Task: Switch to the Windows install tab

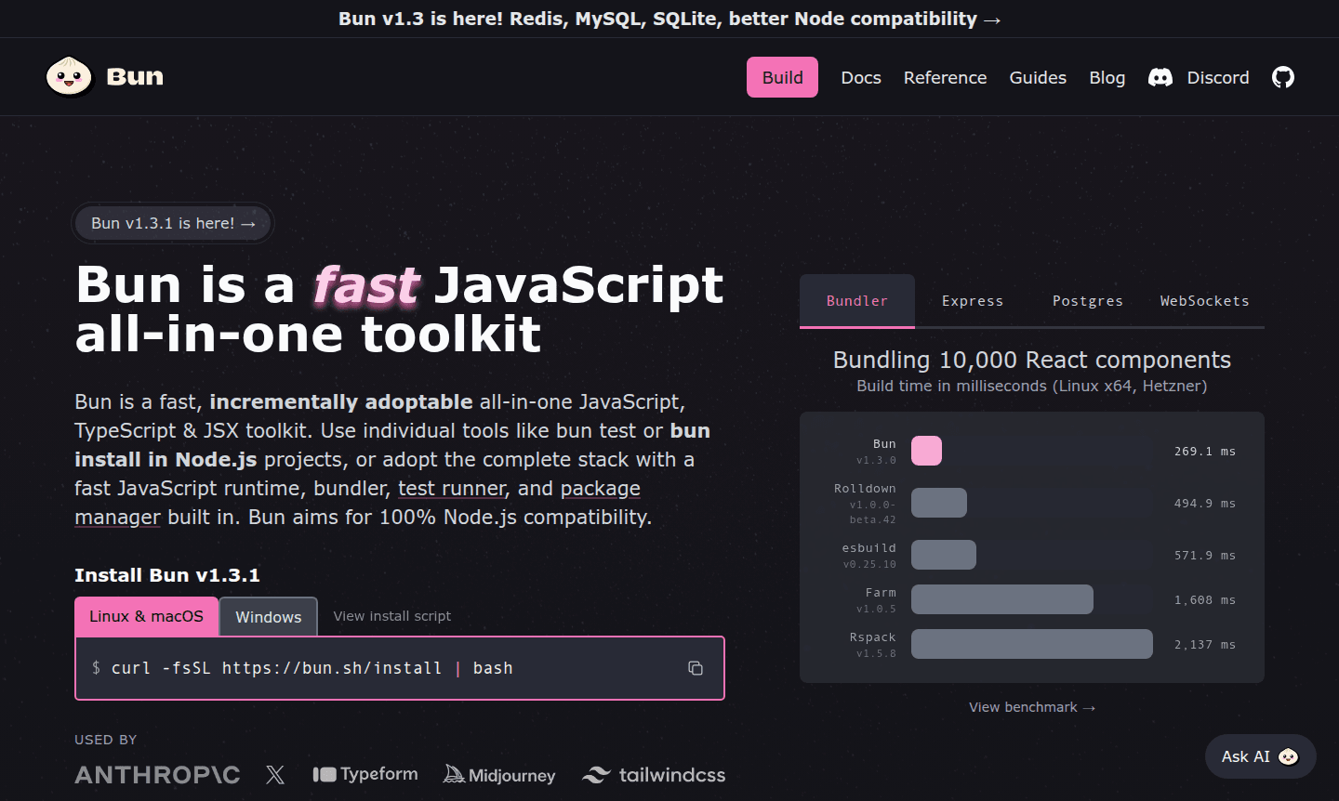Action: pyautogui.click(x=268, y=617)
